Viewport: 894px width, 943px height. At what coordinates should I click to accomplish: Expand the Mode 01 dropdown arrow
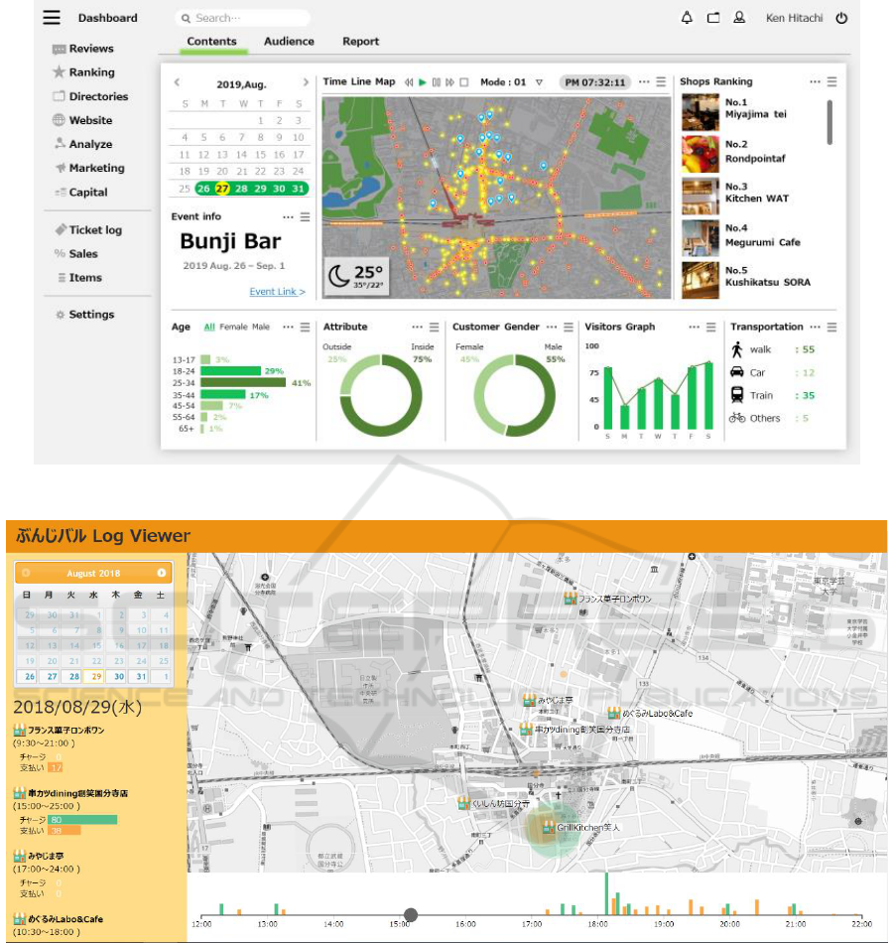(x=539, y=82)
